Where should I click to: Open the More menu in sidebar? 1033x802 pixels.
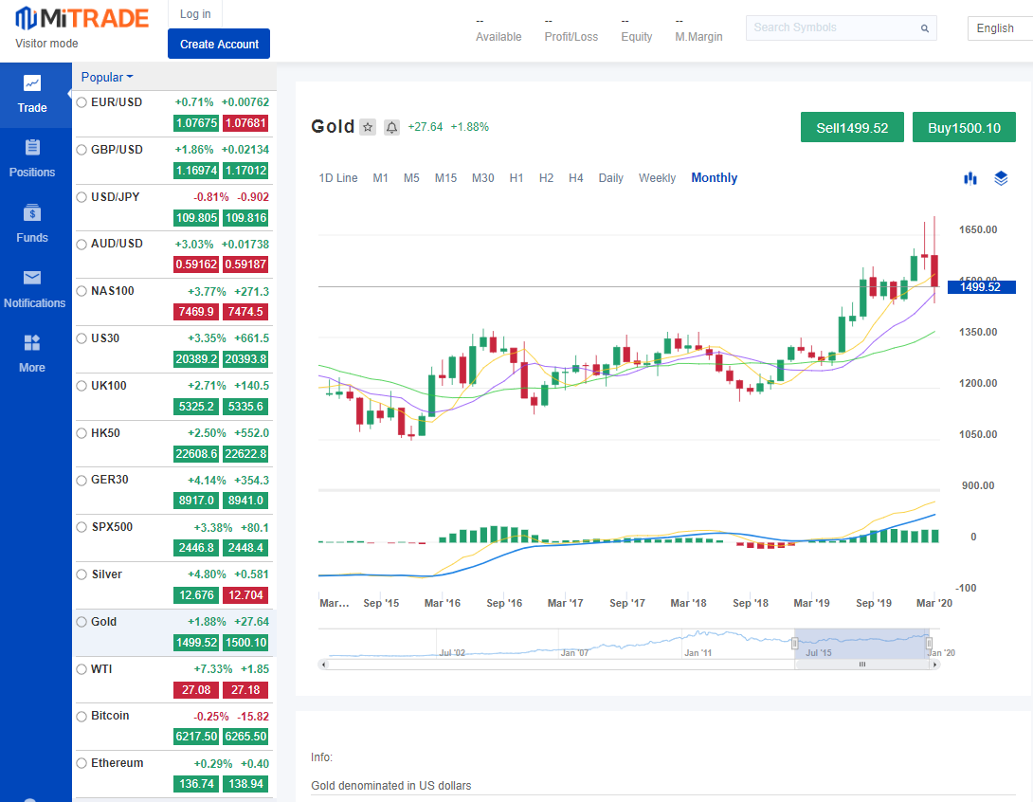pyautogui.click(x=32, y=355)
